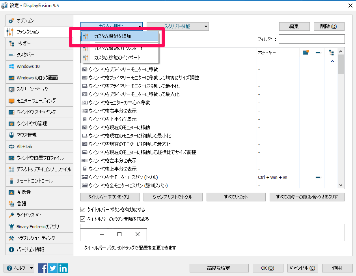This screenshot has width=356, height=276.
Task: Open the Facebook social icon
Action: [x=43, y=268]
